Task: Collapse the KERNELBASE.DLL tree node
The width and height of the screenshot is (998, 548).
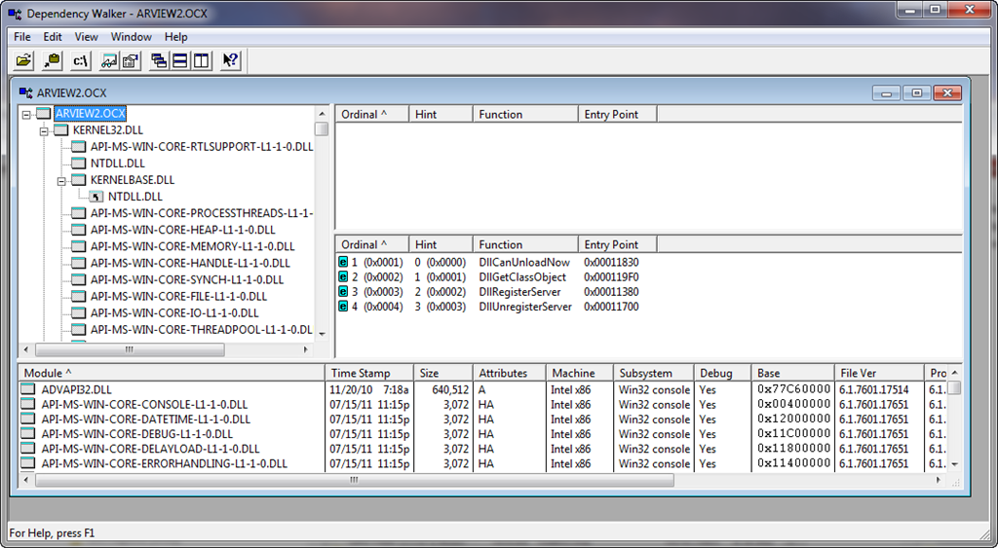Action: point(61,180)
